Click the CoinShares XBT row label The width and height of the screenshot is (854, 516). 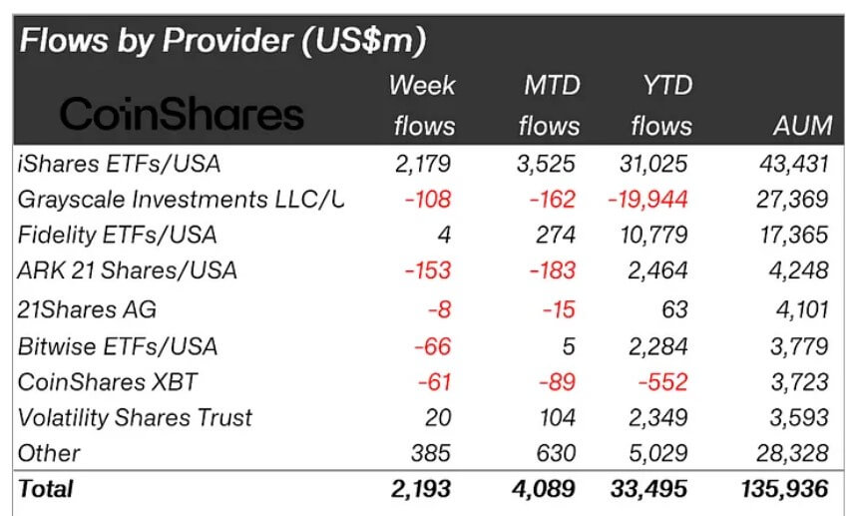pos(108,382)
